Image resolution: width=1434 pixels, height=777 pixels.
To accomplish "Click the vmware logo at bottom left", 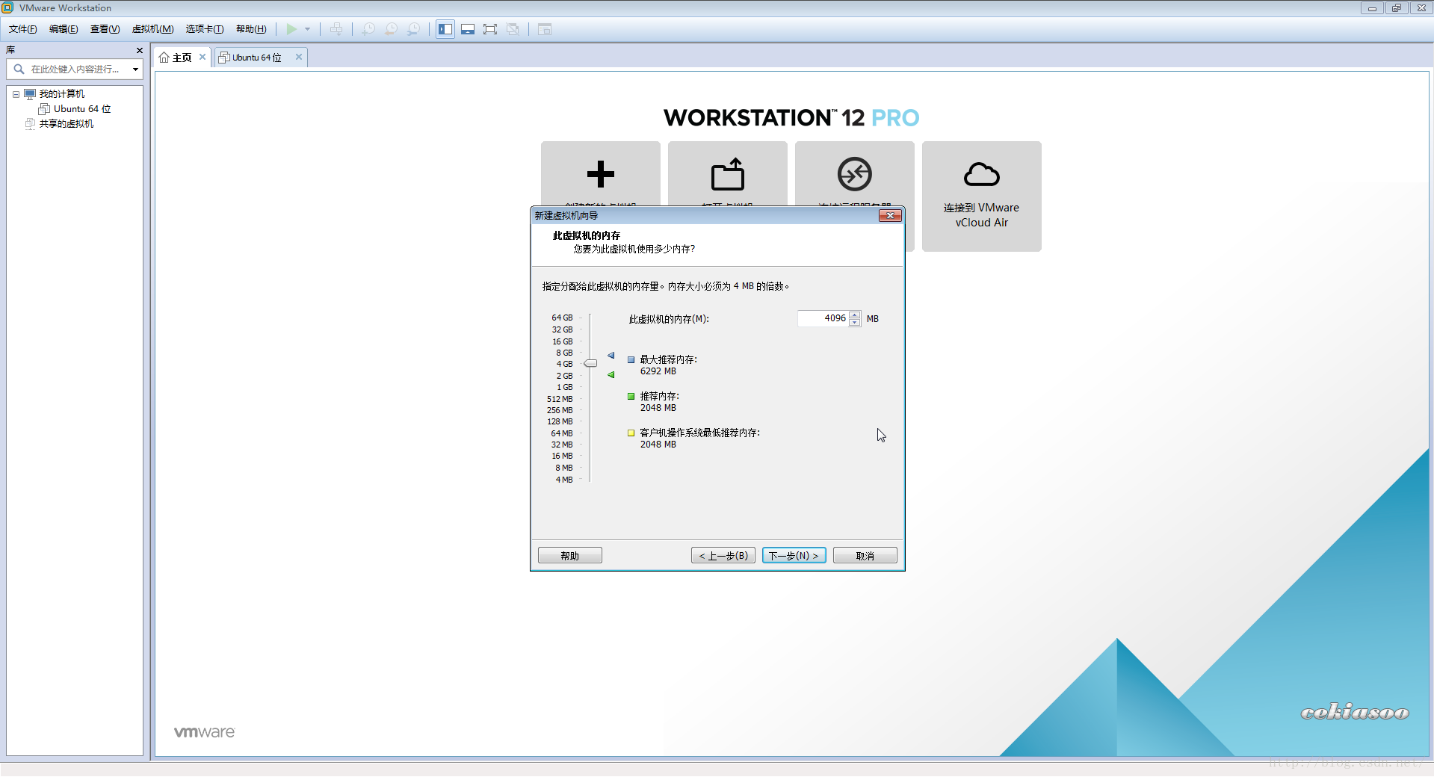I will [x=205, y=732].
